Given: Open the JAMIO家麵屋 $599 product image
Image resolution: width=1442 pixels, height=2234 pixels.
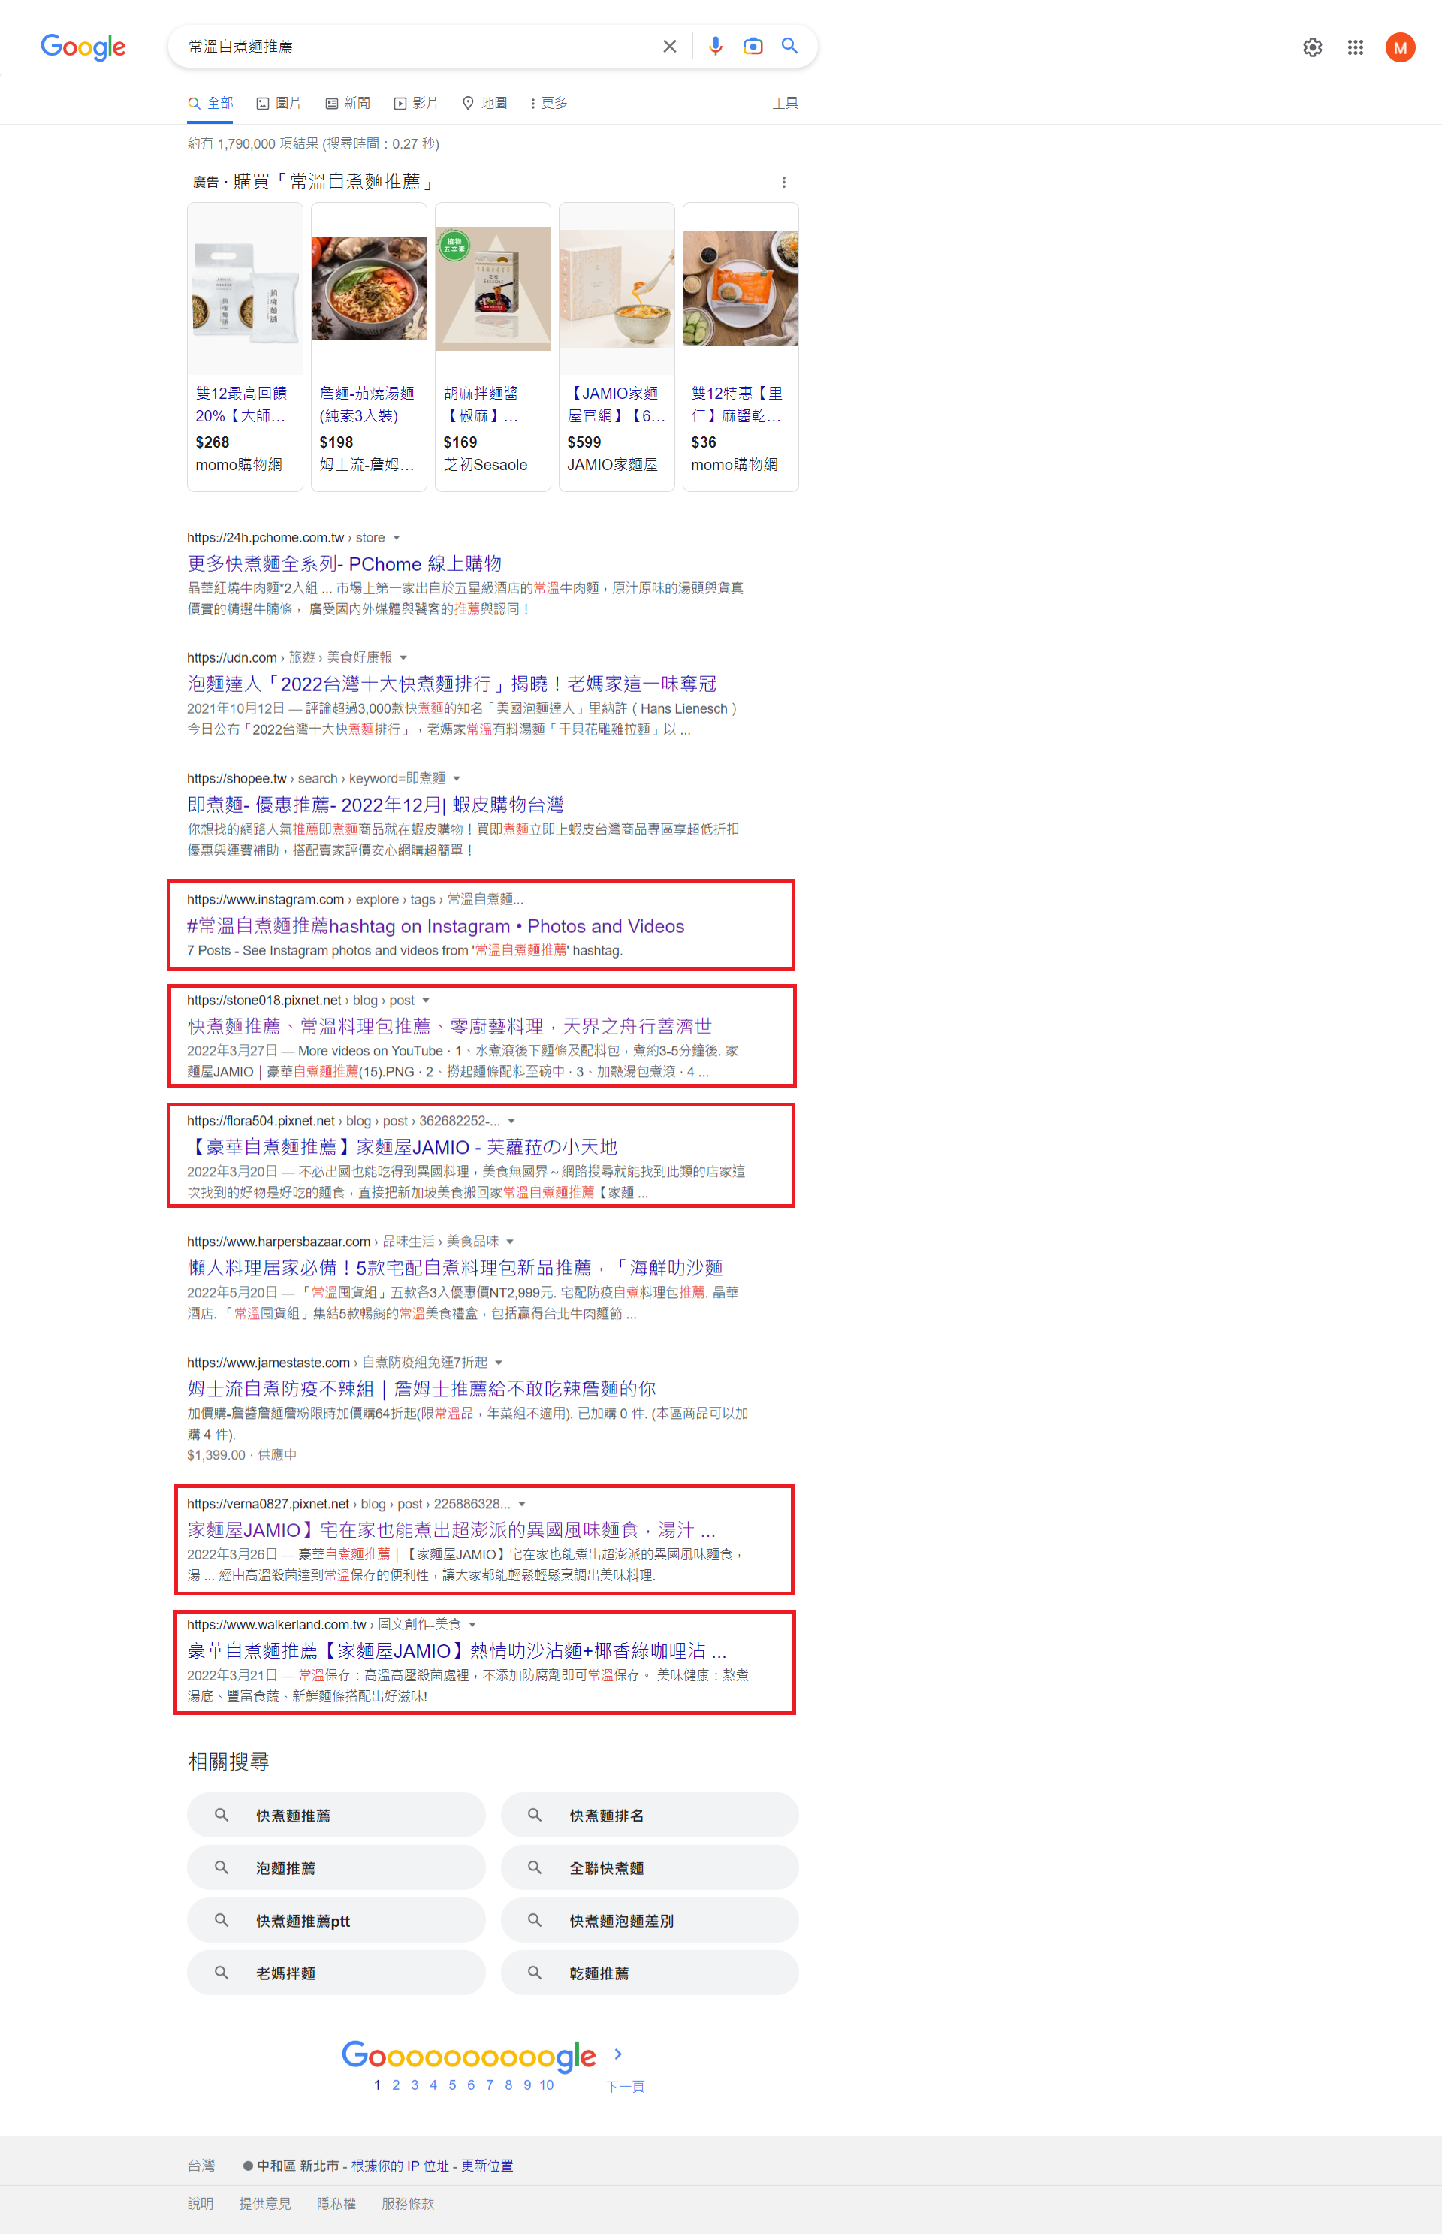Looking at the screenshot, I should [617, 289].
